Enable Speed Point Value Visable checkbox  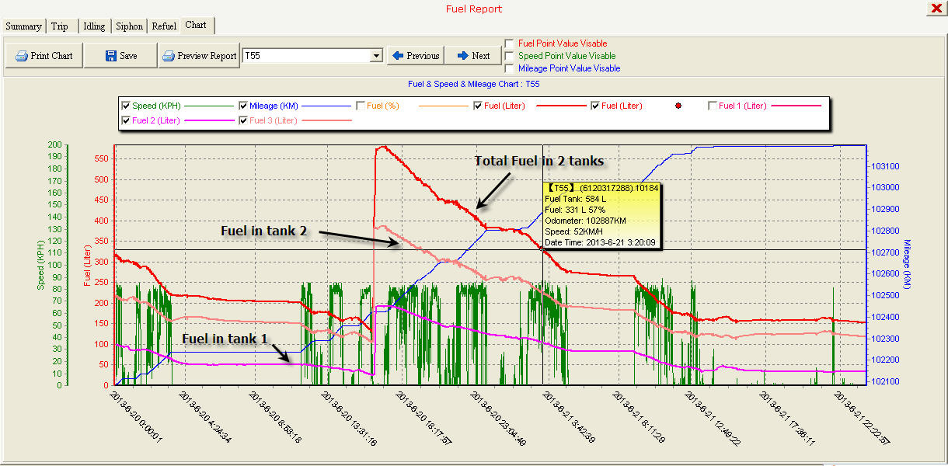pyautogui.click(x=509, y=56)
